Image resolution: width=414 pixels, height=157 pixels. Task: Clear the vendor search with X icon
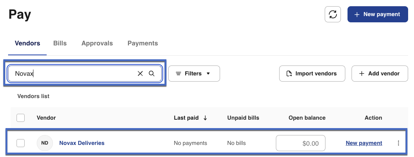[x=140, y=74]
